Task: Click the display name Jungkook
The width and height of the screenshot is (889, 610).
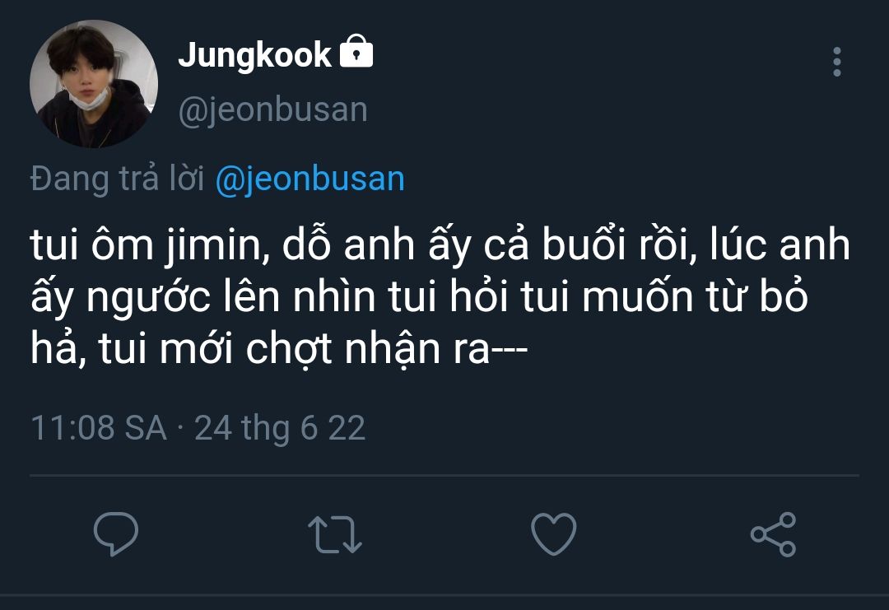Action: [x=254, y=55]
